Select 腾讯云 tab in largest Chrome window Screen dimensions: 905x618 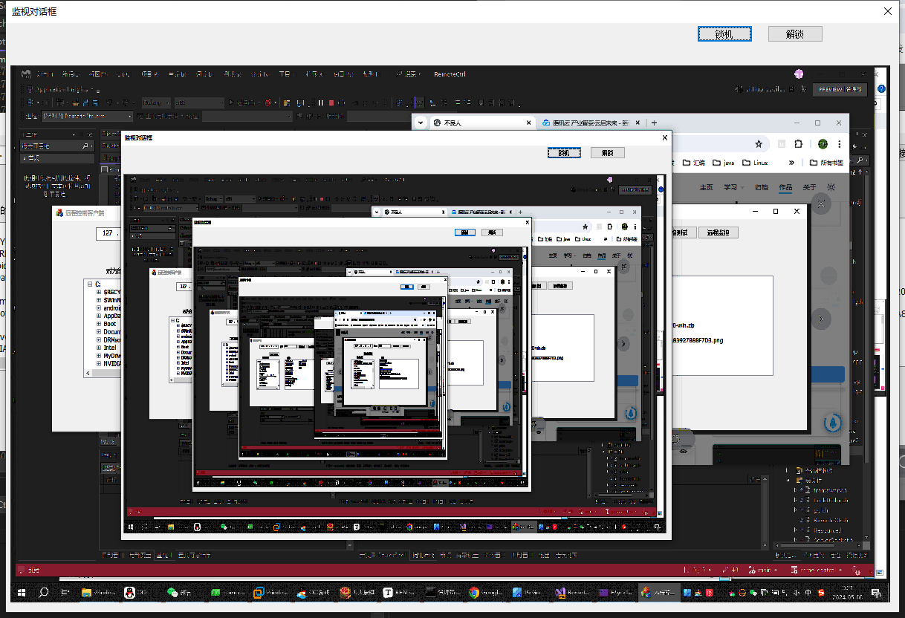click(x=591, y=123)
